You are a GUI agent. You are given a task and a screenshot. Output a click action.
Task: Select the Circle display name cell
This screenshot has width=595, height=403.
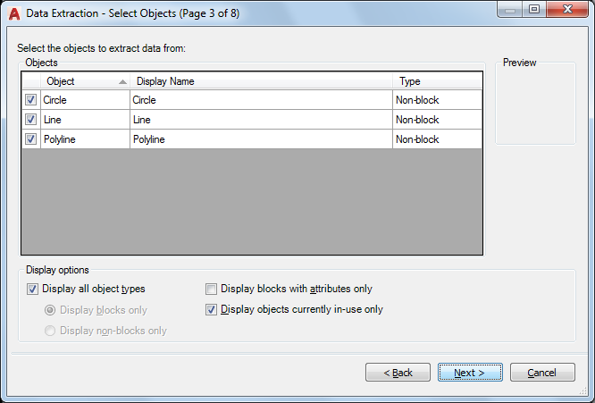pos(261,100)
